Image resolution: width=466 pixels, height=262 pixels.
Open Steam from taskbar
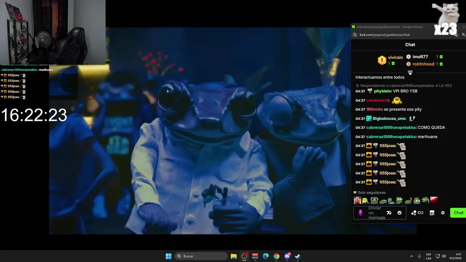tap(298, 256)
